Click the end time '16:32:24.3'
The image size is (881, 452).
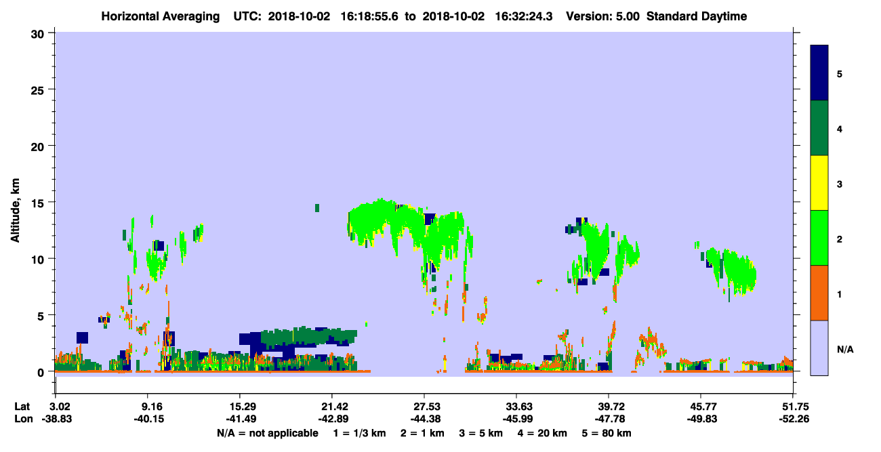click(x=523, y=16)
